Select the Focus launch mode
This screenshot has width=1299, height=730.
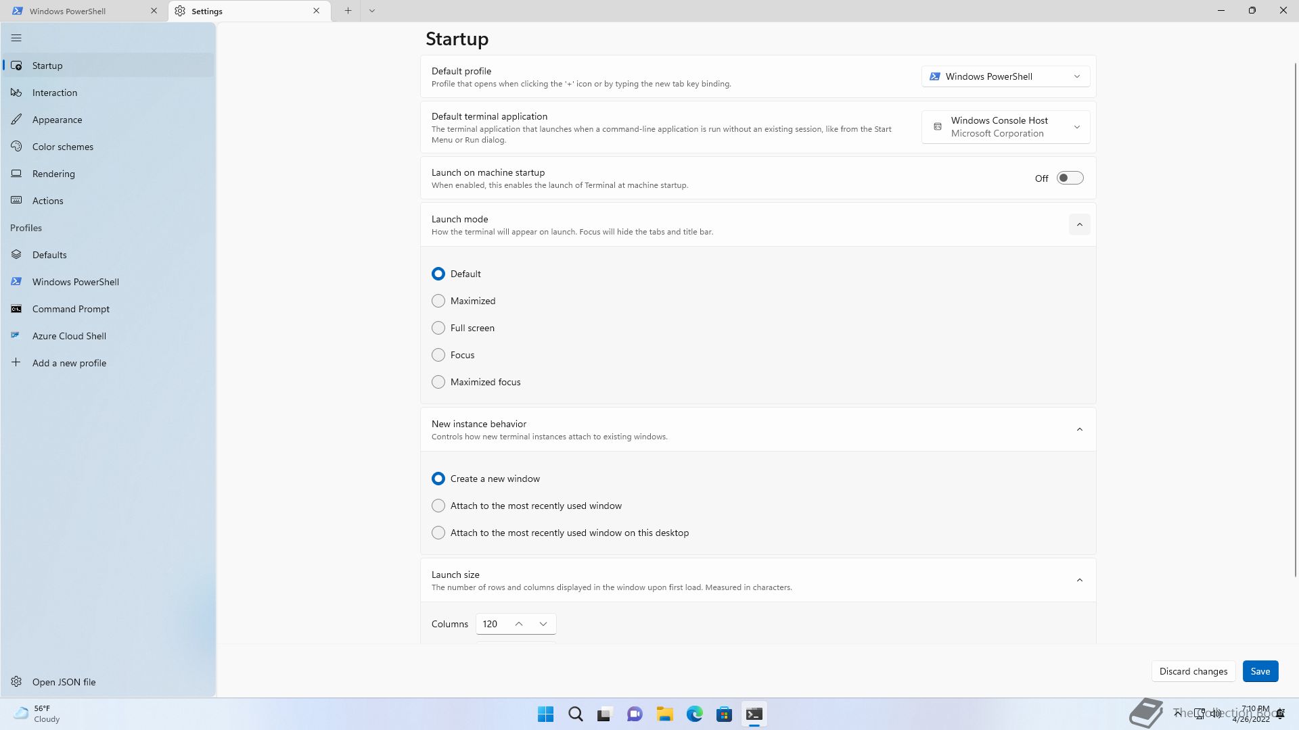coord(438,355)
